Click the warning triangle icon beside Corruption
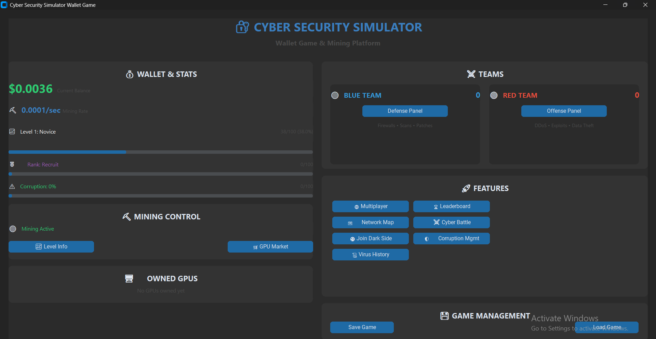 tap(12, 186)
